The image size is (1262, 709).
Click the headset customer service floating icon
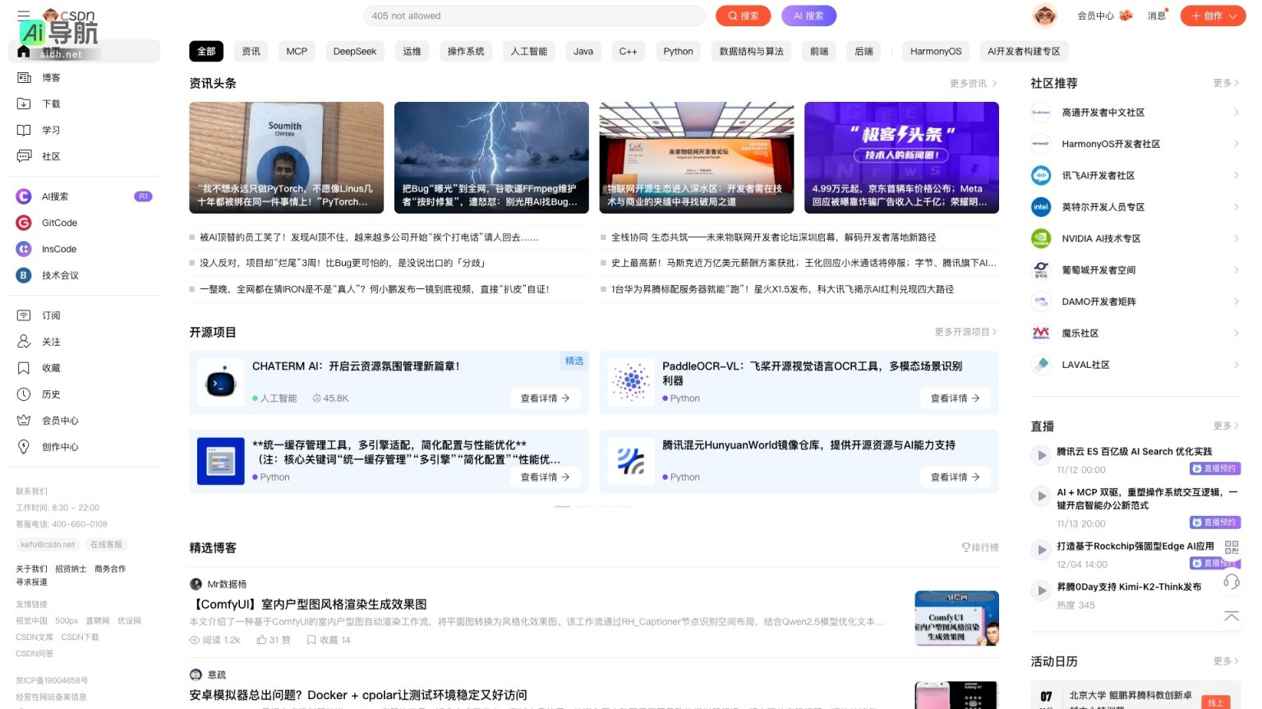tap(1232, 582)
